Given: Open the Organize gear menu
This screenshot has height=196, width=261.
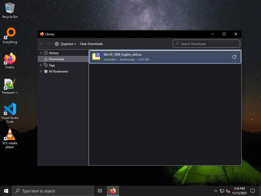Looking at the screenshot, I should point(66,44).
